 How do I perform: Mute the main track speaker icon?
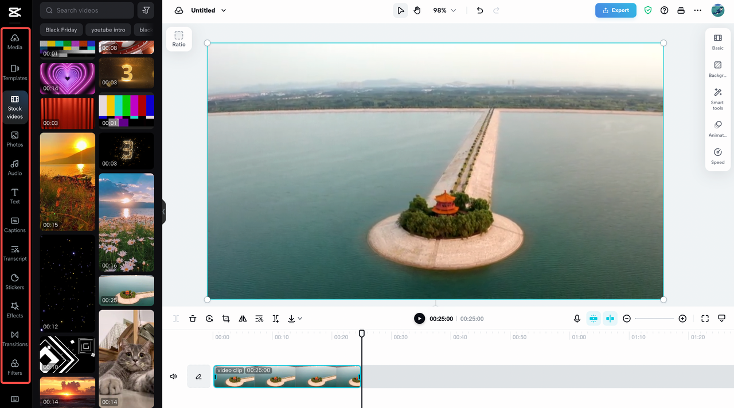tap(173, 376)
